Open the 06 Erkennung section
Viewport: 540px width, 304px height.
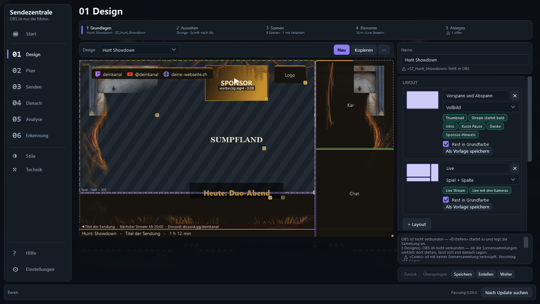click(38, 135)
